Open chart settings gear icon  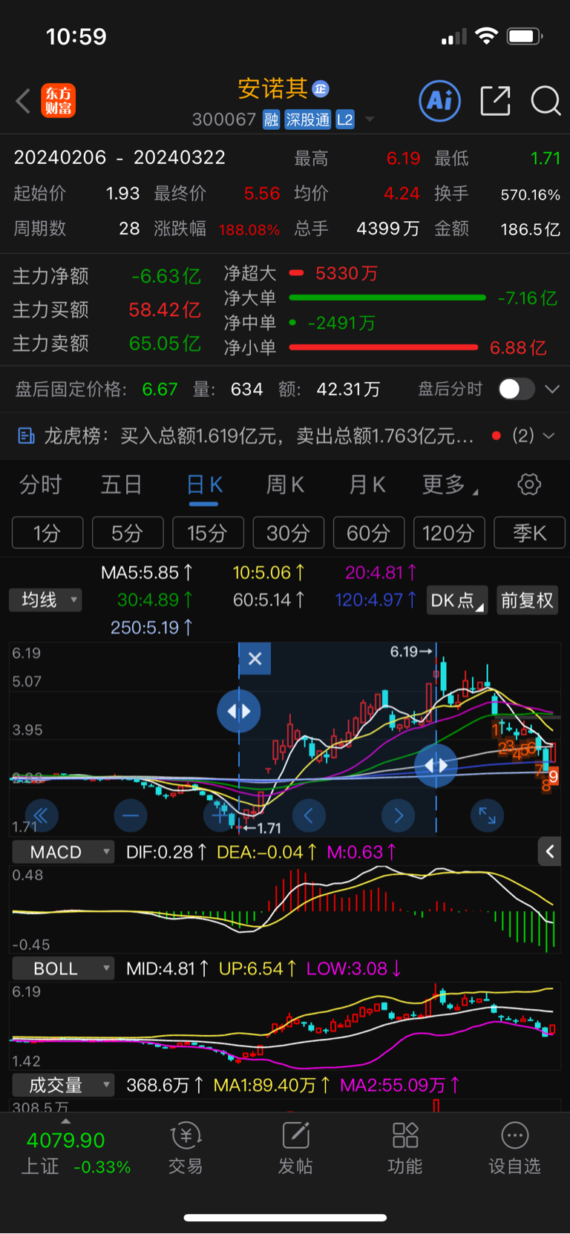(x=529, y=485)
